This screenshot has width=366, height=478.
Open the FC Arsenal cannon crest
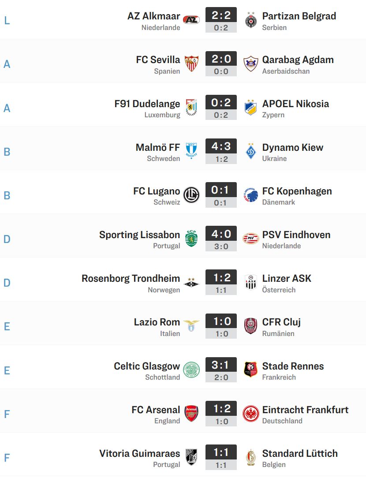(x=191, y=413)
